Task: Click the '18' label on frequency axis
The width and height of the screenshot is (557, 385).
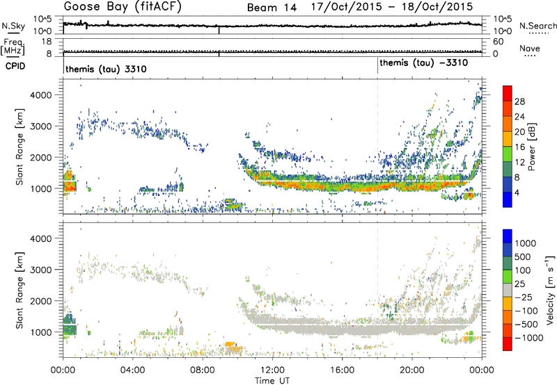Action: pyautogui.click(x=47, y=42)
